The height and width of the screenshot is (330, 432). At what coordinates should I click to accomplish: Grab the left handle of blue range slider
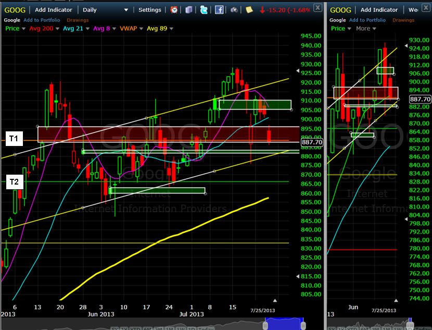(265, 324)
